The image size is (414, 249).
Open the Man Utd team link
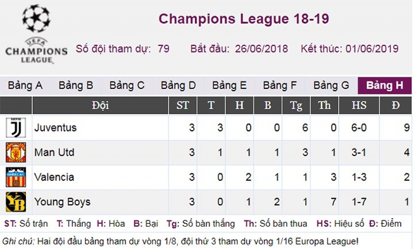coord(54,153)
